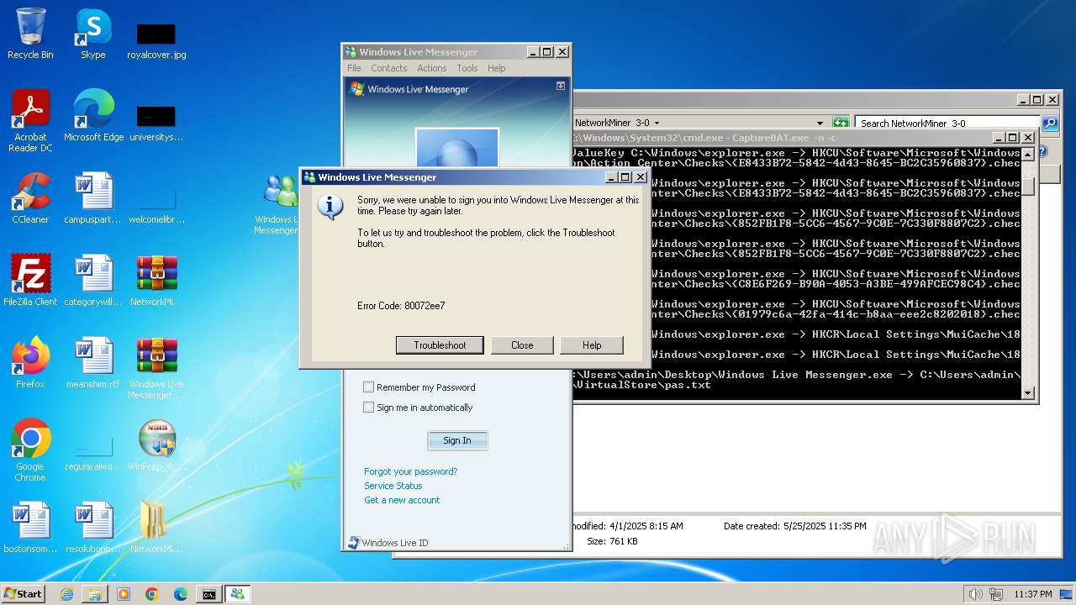Viewport: 1076px width, 605px height.
Task: Select the categorywill Word document icon
Action: pyautogui.click(x=92, y=281)
